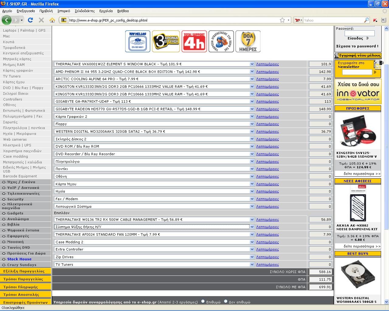Go to the Home page icon
389x311 pixels.
pyautogui.click(x=52, y=20)
